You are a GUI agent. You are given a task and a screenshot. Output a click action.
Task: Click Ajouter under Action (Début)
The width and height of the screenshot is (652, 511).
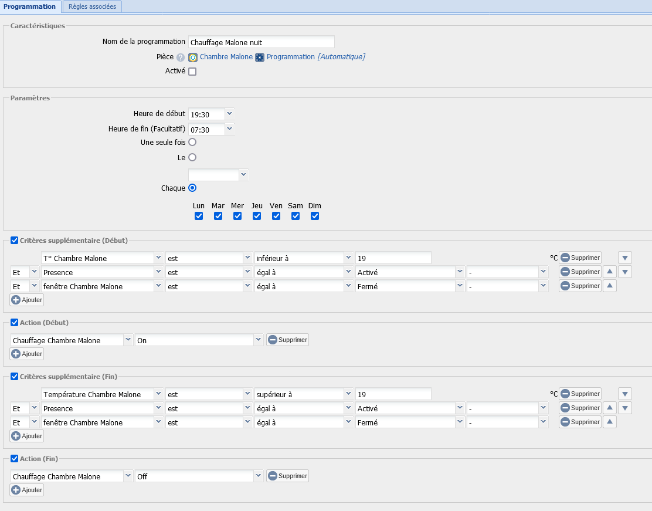[27, 354]
